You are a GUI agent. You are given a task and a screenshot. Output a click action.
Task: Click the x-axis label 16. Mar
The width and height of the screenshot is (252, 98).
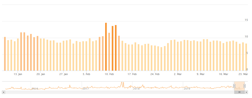223,74
